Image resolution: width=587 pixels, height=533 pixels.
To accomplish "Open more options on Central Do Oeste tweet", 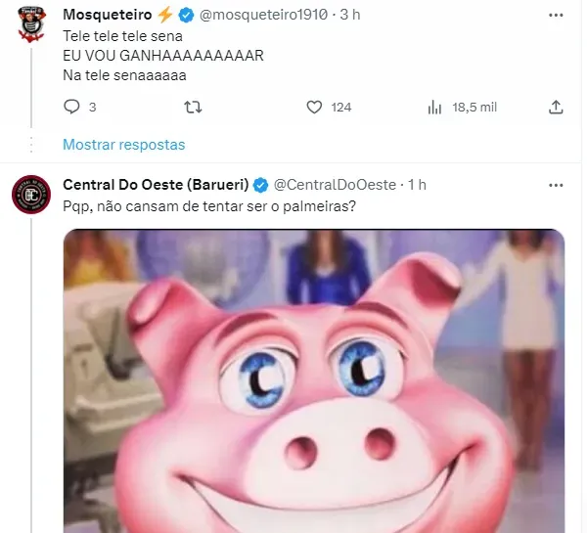I will click(x=556, y=185).
